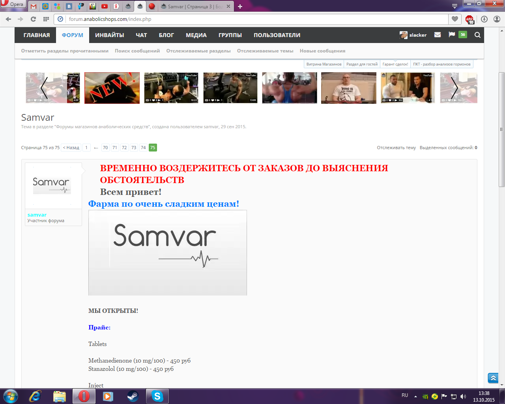The width and height of the screenshot is (505, 404).
Task: Open the Windows Start menu
Action: [10, 396]
